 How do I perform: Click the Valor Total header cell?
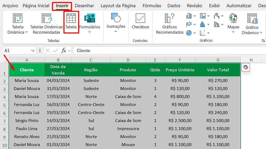tap(218, 70)
